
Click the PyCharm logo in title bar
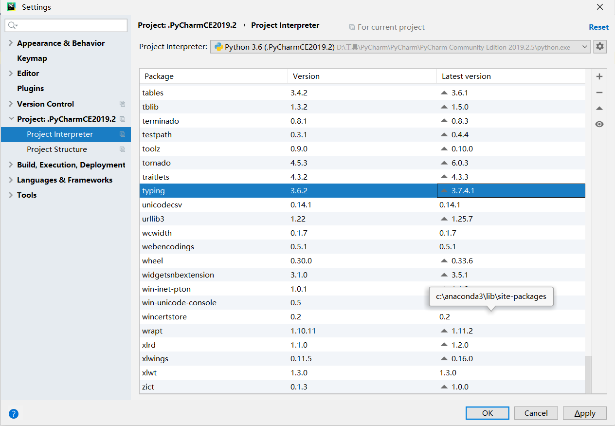click(x=11, y=7)
